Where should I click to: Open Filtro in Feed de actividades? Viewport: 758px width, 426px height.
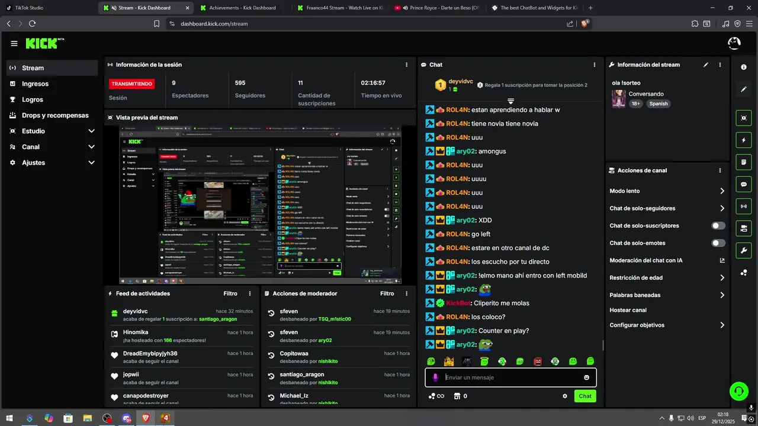pyautogui.click(x=230, y=293)
